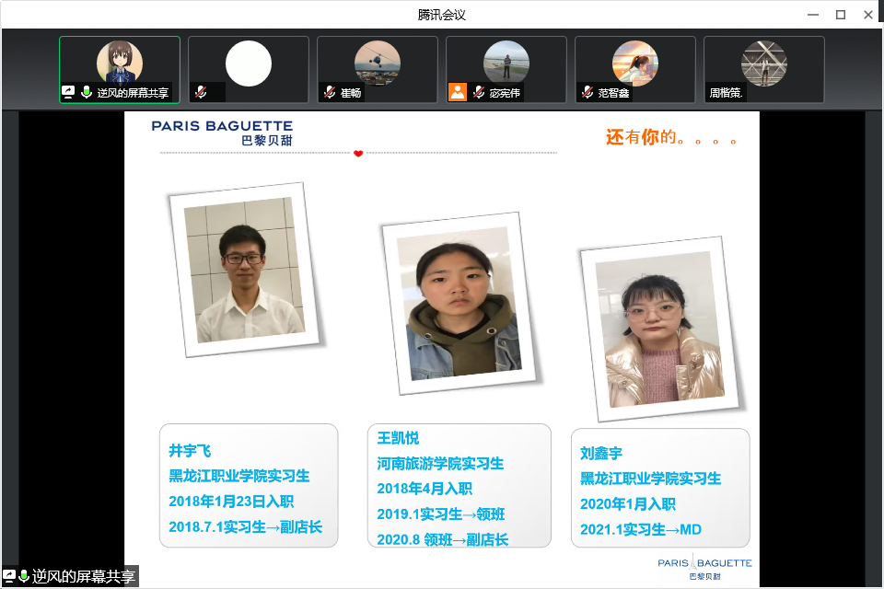This screenshot has height=589, width=884.
Task: Click screen-share icon in 逆风's top tile
Action: (x=68, y=92)
